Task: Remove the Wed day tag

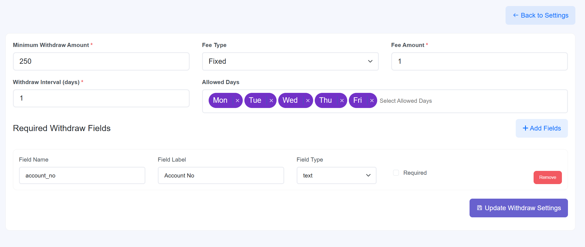Action: [x=308, y=101]
